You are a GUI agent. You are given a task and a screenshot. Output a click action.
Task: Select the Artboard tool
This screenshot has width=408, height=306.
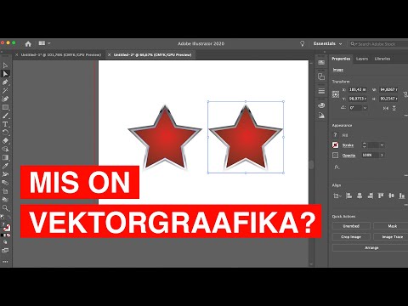pyautogui.click(x=5, y=191)
